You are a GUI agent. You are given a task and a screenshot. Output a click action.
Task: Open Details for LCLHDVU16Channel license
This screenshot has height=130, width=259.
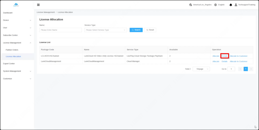point(225,56)
